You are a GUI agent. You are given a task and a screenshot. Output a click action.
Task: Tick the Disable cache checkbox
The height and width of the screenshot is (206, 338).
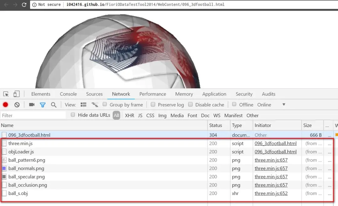tap(190, 104)
